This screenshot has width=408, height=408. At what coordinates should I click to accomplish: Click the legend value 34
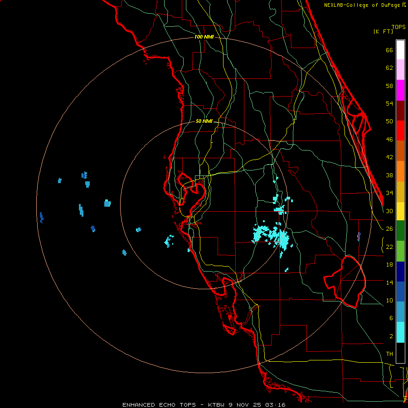click(x=389, y=193)
